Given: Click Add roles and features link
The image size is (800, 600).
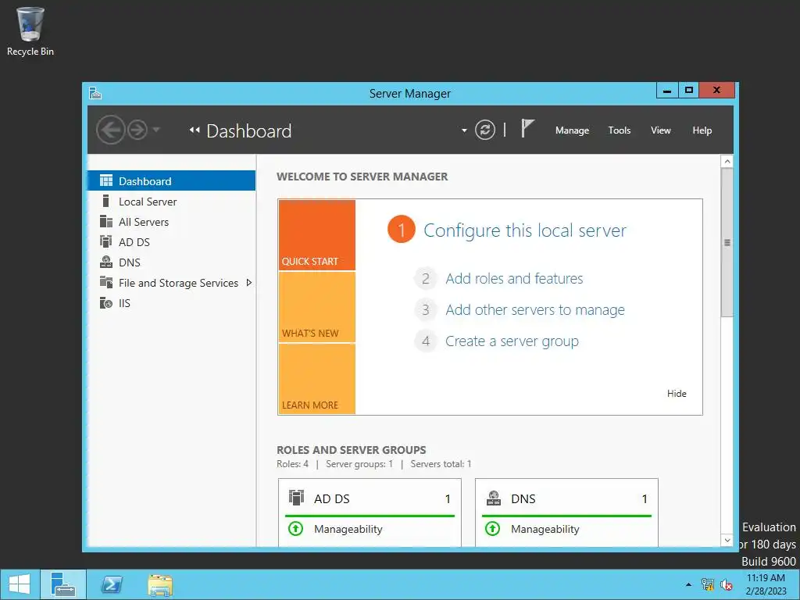Looking at the screenshot, I should [514, 279].
